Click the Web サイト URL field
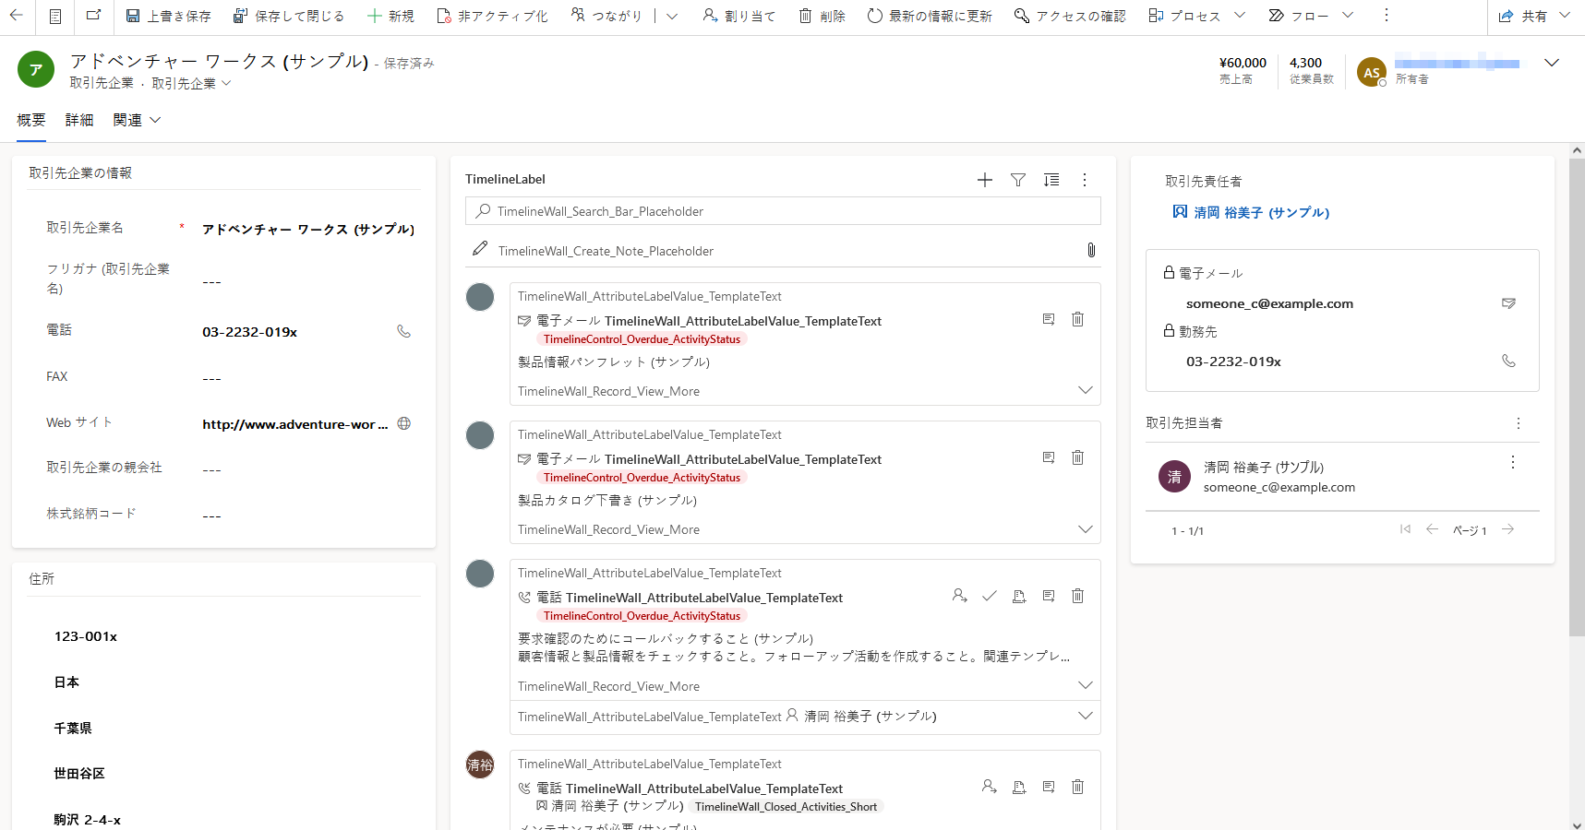Viewport: 1585px width, 830px height. point(295,424)
